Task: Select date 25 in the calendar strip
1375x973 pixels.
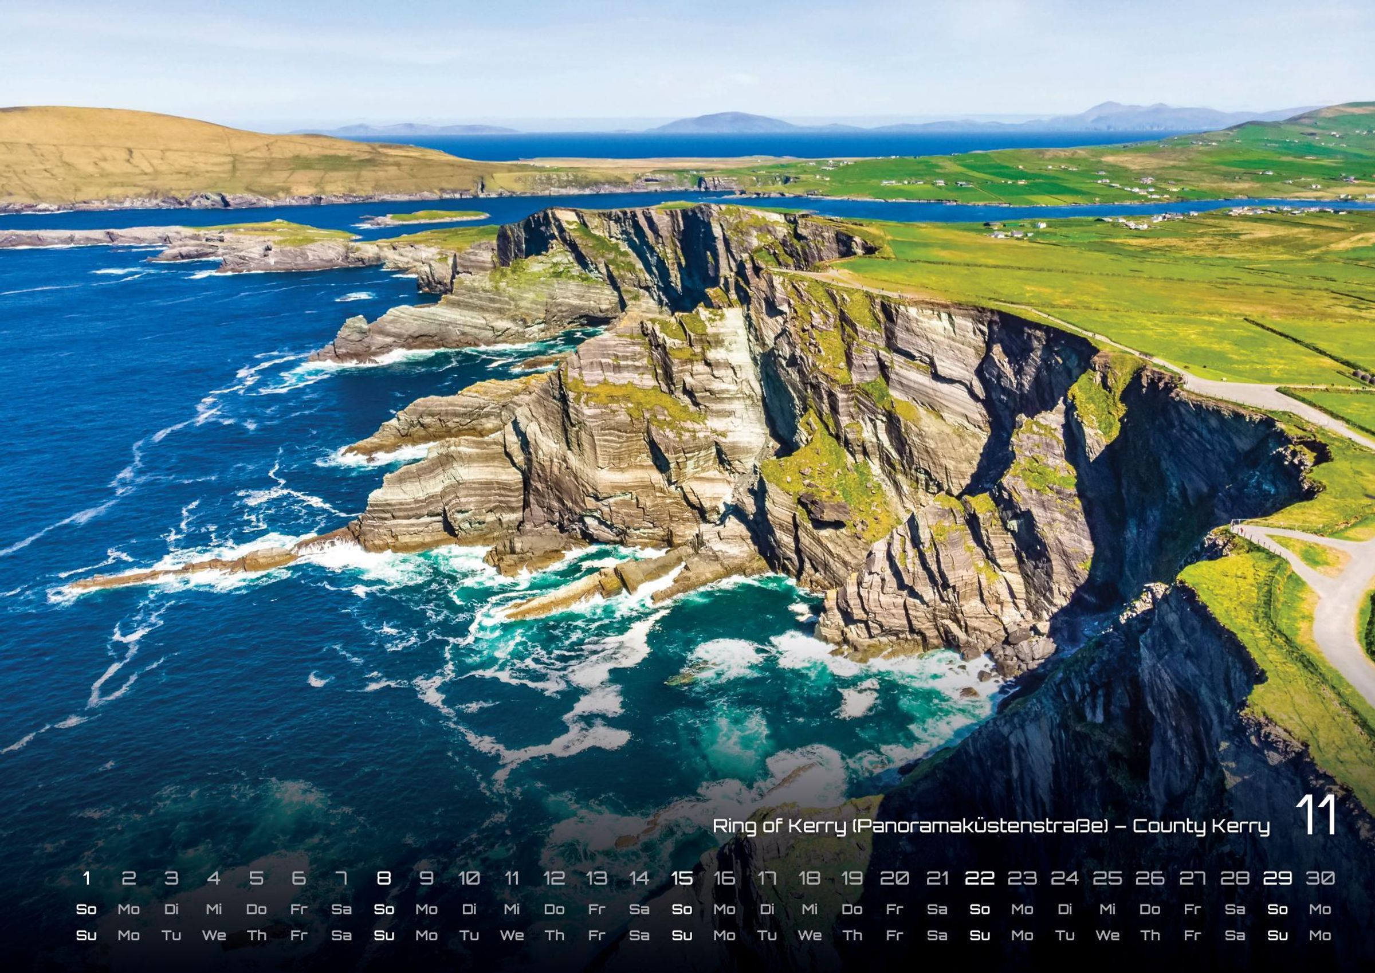Action: [x=1107, y=878]
